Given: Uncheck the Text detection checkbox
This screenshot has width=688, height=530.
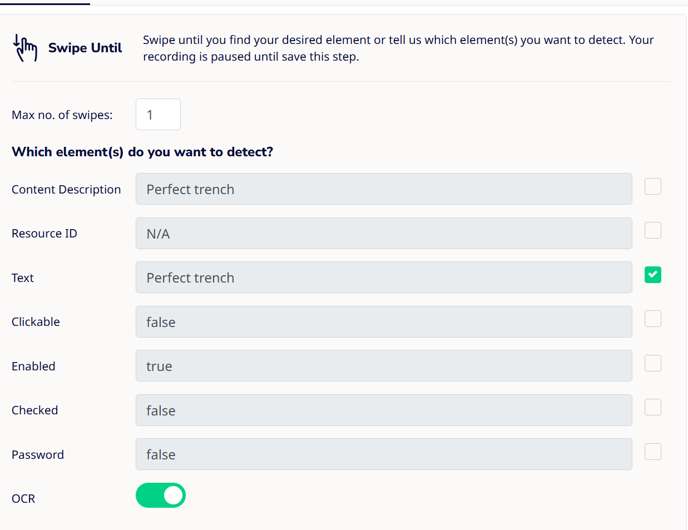Looking at the screenshot, I should (652, 275).
